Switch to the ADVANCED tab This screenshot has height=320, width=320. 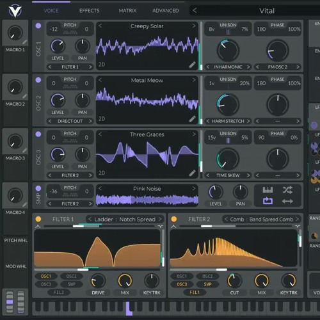166,11
